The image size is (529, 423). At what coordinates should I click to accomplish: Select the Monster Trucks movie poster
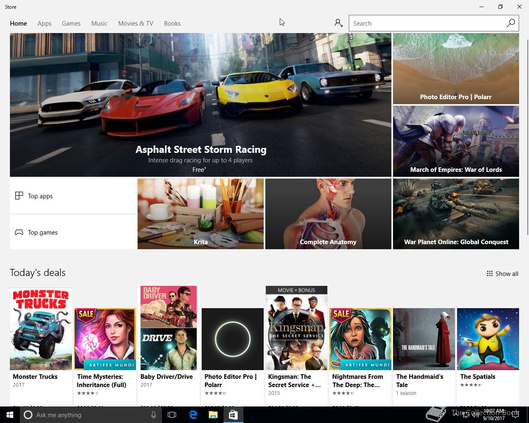41,329
